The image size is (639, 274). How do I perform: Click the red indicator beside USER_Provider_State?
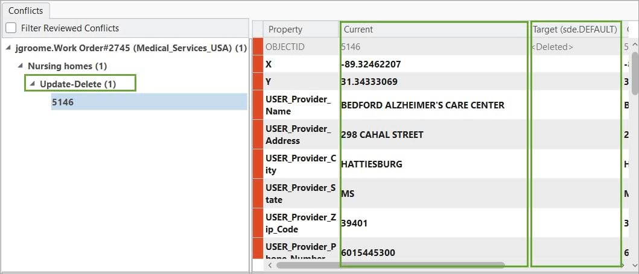(258, 193)
